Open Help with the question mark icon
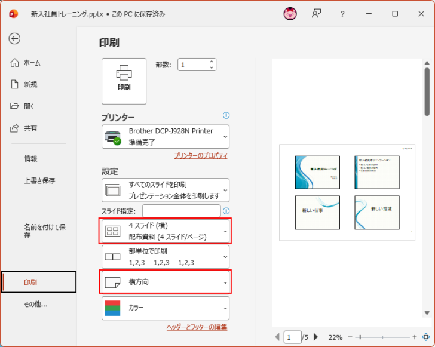The height and width of the screenshot is (347, 435). pyautogui.click(x=342, y=14)
